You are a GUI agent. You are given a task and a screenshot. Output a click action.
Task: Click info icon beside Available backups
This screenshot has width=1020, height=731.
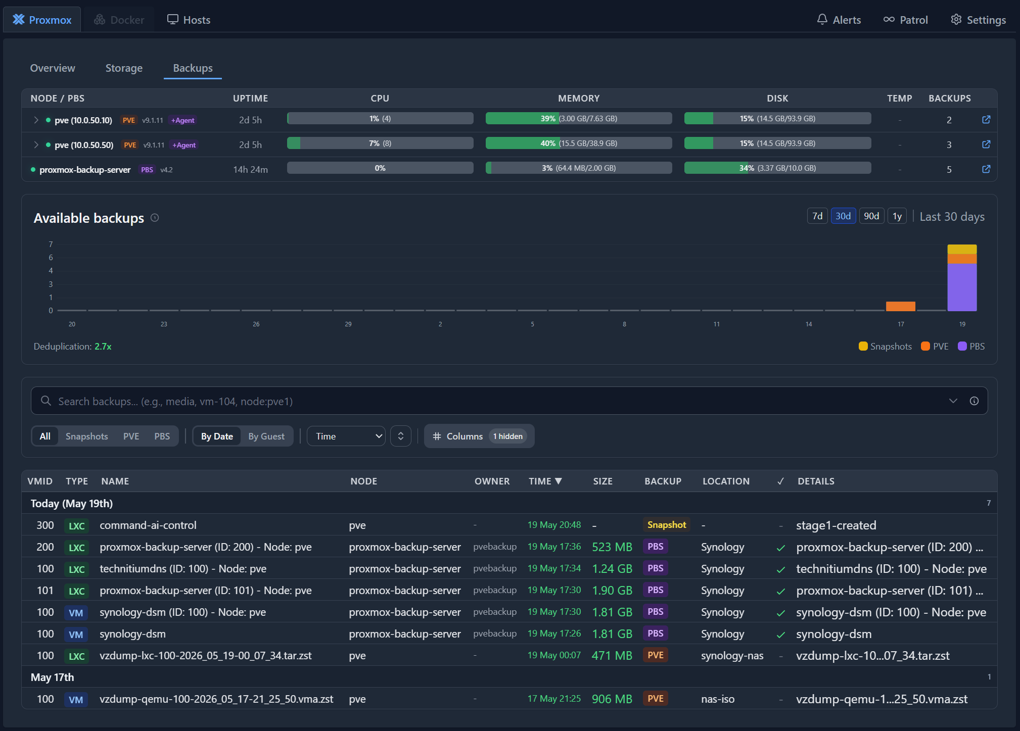coord(155,218)
